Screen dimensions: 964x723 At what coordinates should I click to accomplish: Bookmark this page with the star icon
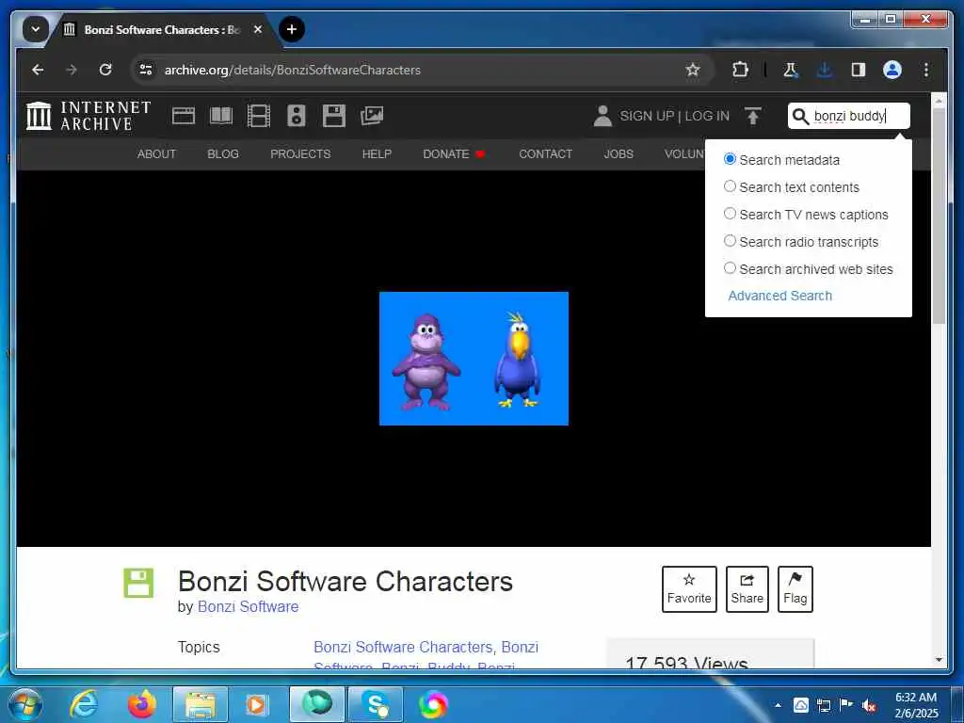(x=693, y=70)
